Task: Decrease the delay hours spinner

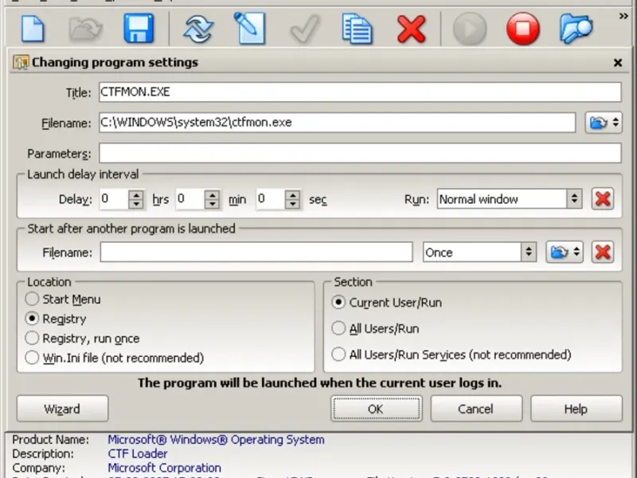Action: (136, 204)
